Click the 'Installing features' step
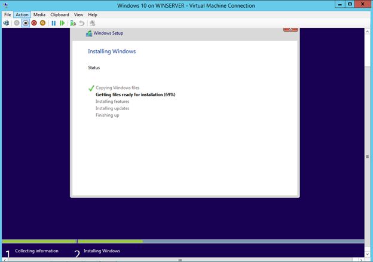 pos(112,102)
